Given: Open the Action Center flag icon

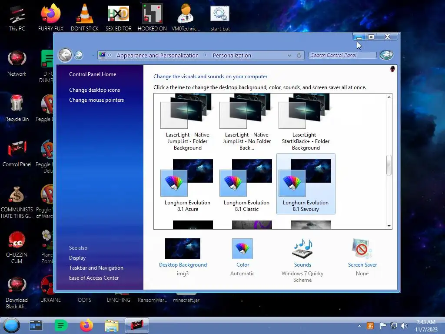Looking at the screenshot, I should [x=382, y=326].
